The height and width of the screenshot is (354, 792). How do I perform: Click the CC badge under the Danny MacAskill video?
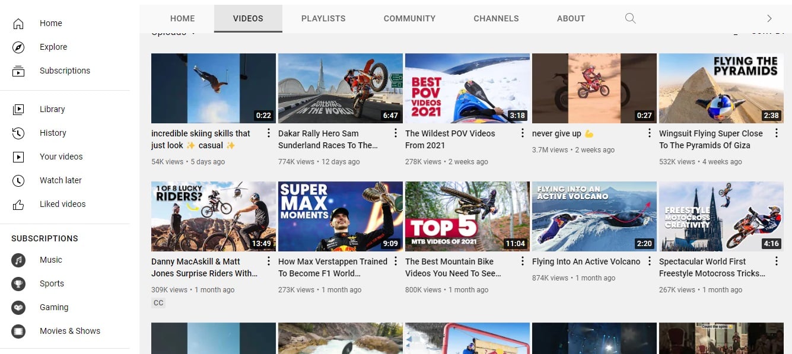point(158,302)
